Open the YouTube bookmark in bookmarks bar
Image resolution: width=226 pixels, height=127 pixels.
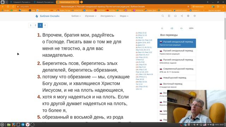point(111,10)
